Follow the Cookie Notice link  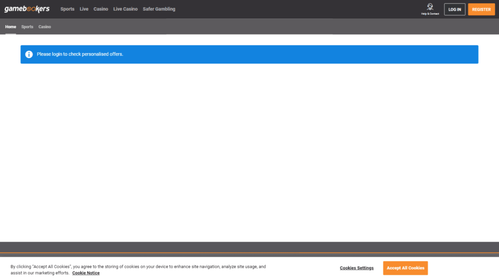click(86, 273)
